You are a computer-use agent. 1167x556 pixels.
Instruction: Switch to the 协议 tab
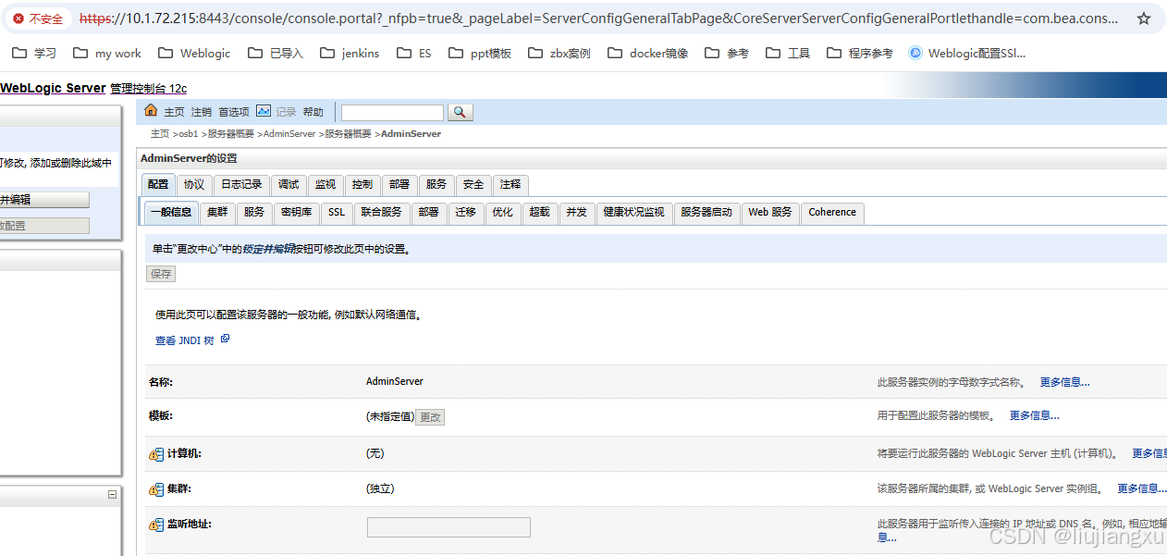(x=194, y=184)
